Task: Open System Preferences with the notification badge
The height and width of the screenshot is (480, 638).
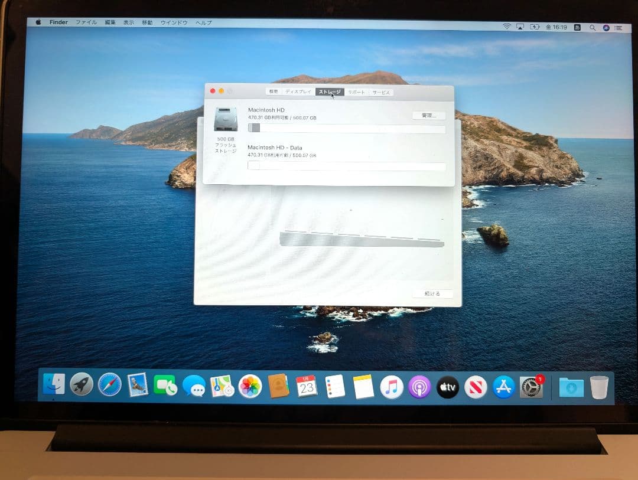Action: pos(530,387)
